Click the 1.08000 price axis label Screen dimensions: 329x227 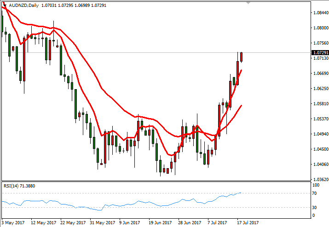(321, 28)
